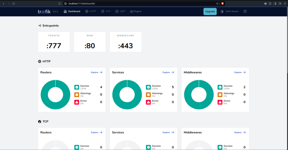Click the HTTP Services Warnings icon

[x=148, y=95]
